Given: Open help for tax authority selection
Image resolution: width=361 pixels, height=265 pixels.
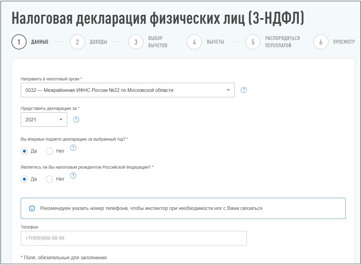Looking at the screenshot, I should pos(244,90).
